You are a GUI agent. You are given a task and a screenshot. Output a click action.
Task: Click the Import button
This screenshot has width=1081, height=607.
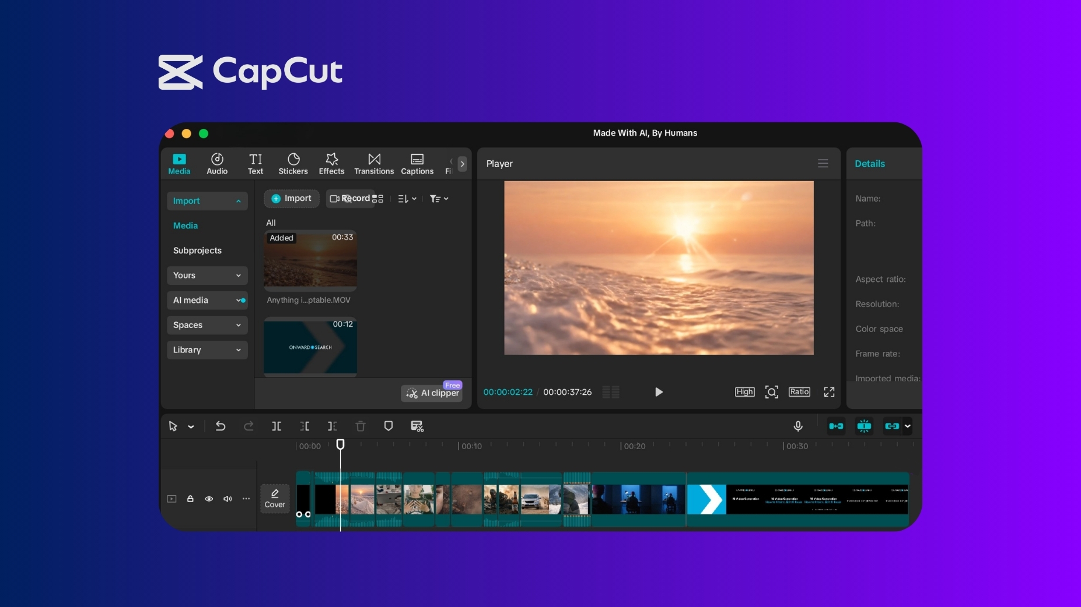click(x=292, y=199)
